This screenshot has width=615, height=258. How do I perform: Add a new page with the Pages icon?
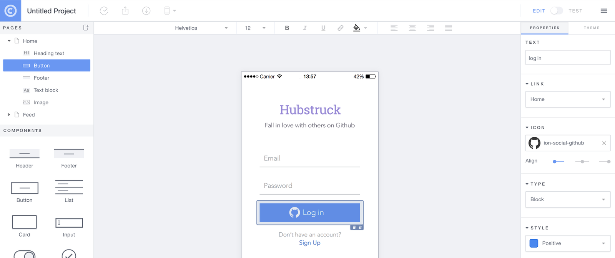(86, 28)
